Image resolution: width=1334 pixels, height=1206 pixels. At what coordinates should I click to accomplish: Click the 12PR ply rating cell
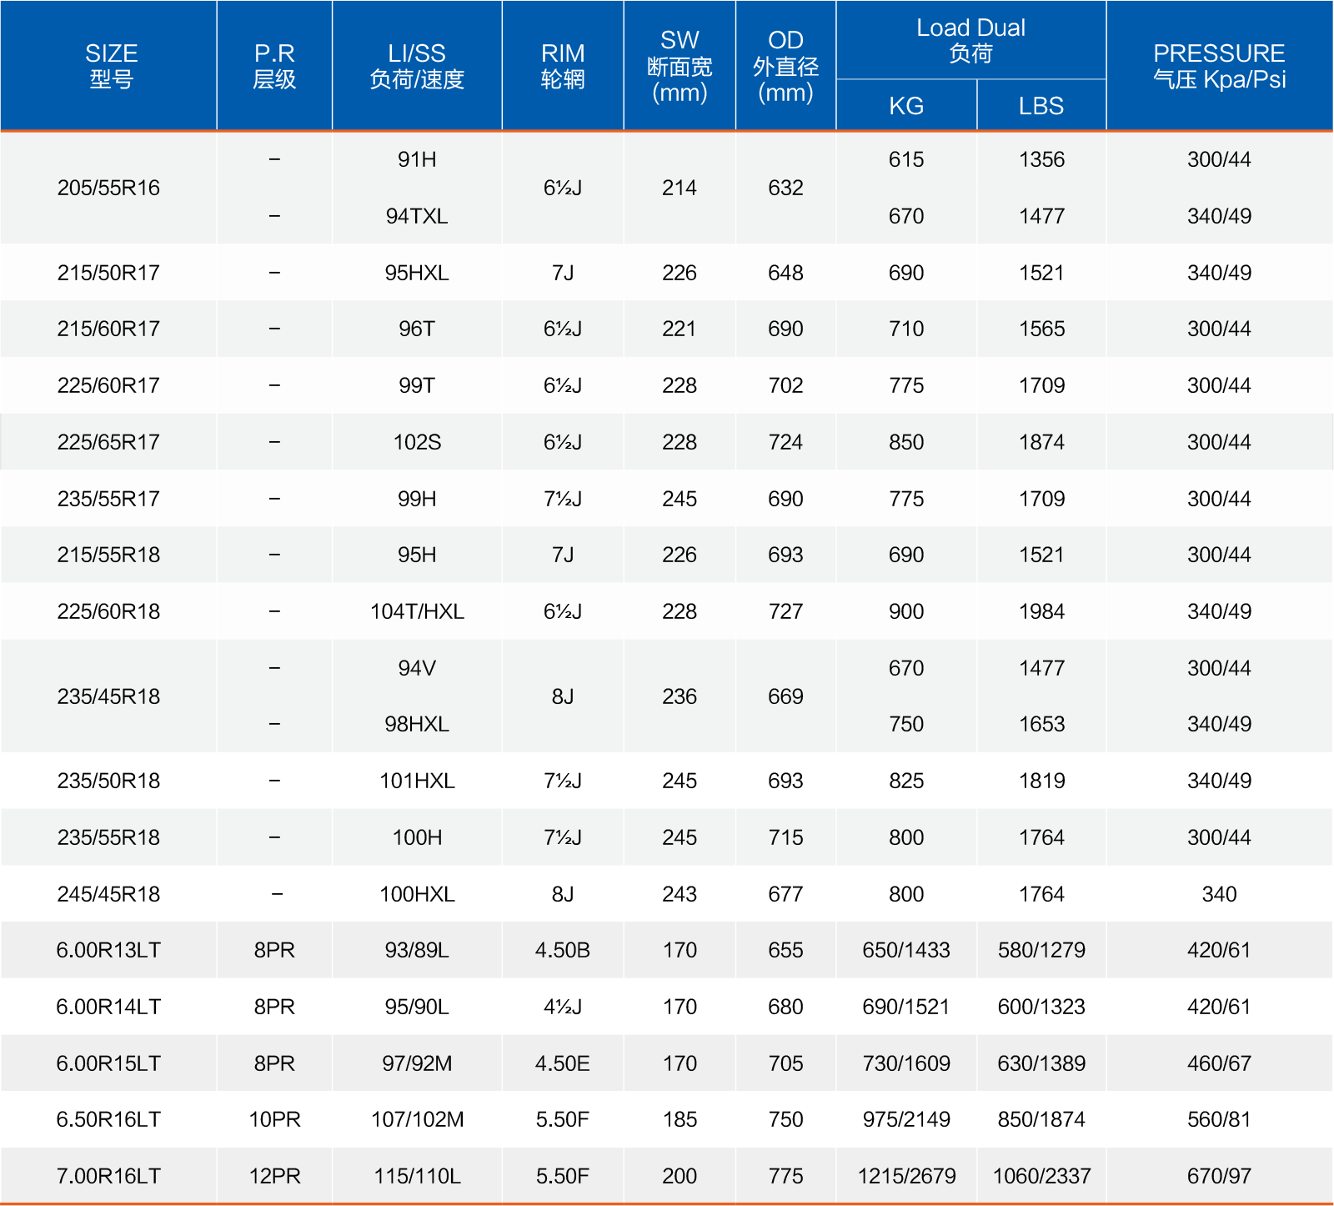pyautogui.click(x=274, y=1176)
